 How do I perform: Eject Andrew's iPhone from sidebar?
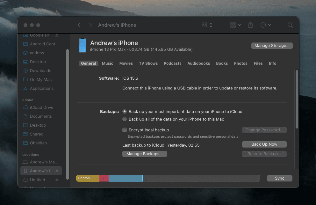click(x=57, y=171)
